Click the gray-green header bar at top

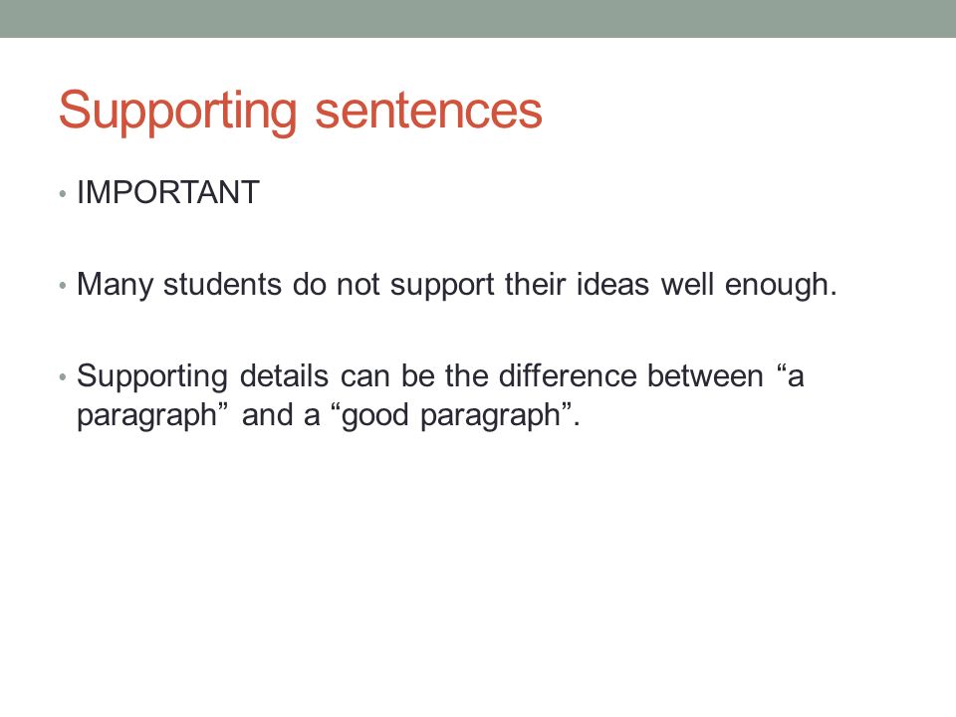(478, 18)
